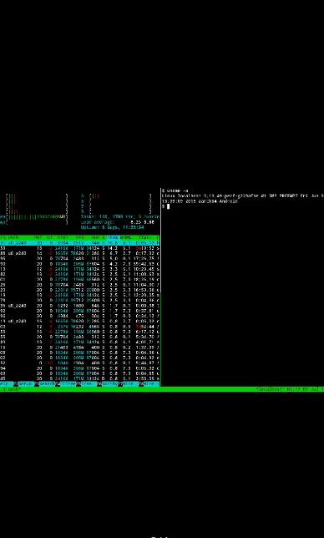The image size is (324, 538).
Task: Activate Search in htop function bar
Action: pyautogui.click(x=48, y=383)
